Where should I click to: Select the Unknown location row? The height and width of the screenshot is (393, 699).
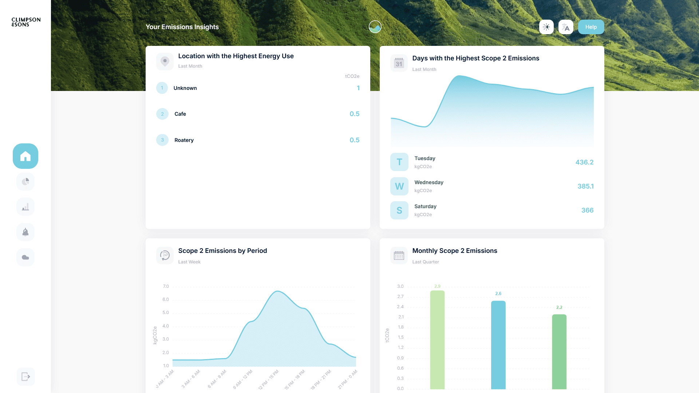258,88
